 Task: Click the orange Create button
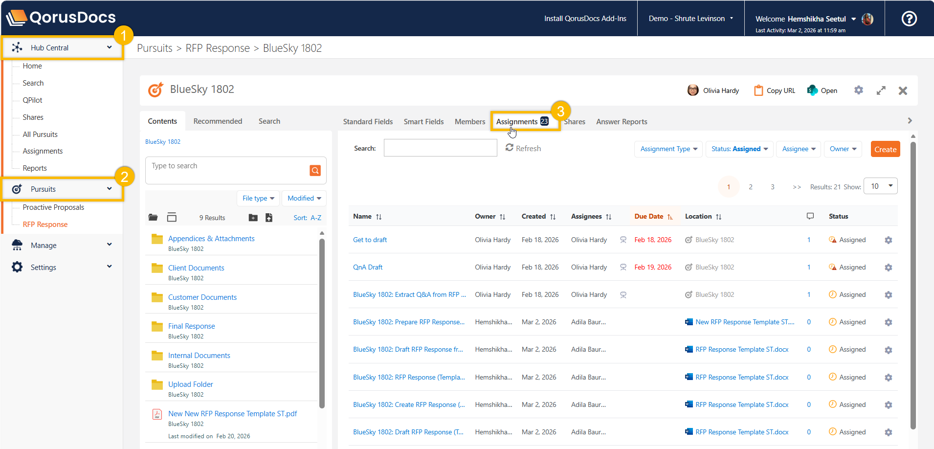(885, 149)
